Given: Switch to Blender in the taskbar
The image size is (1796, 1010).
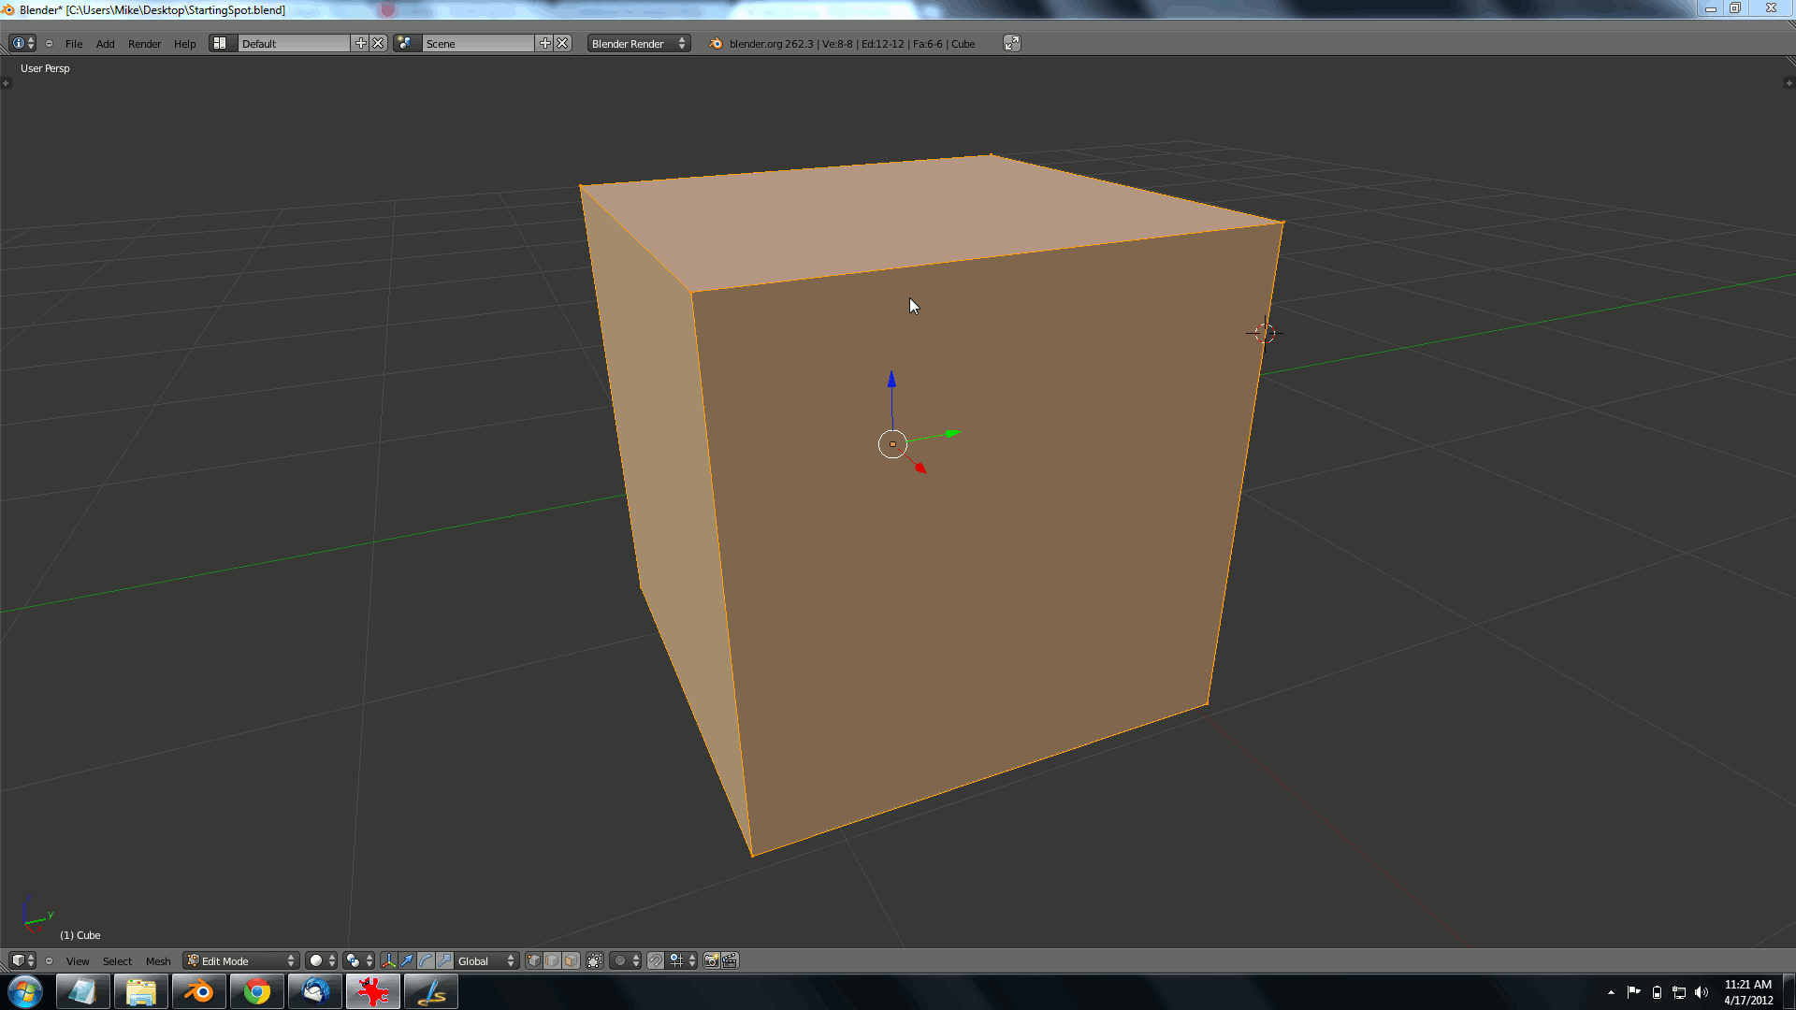Looking at the screenshot, I should [198, 992].
